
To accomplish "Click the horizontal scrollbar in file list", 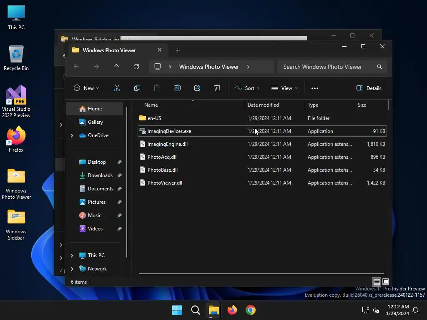I will tap(261, 274).
